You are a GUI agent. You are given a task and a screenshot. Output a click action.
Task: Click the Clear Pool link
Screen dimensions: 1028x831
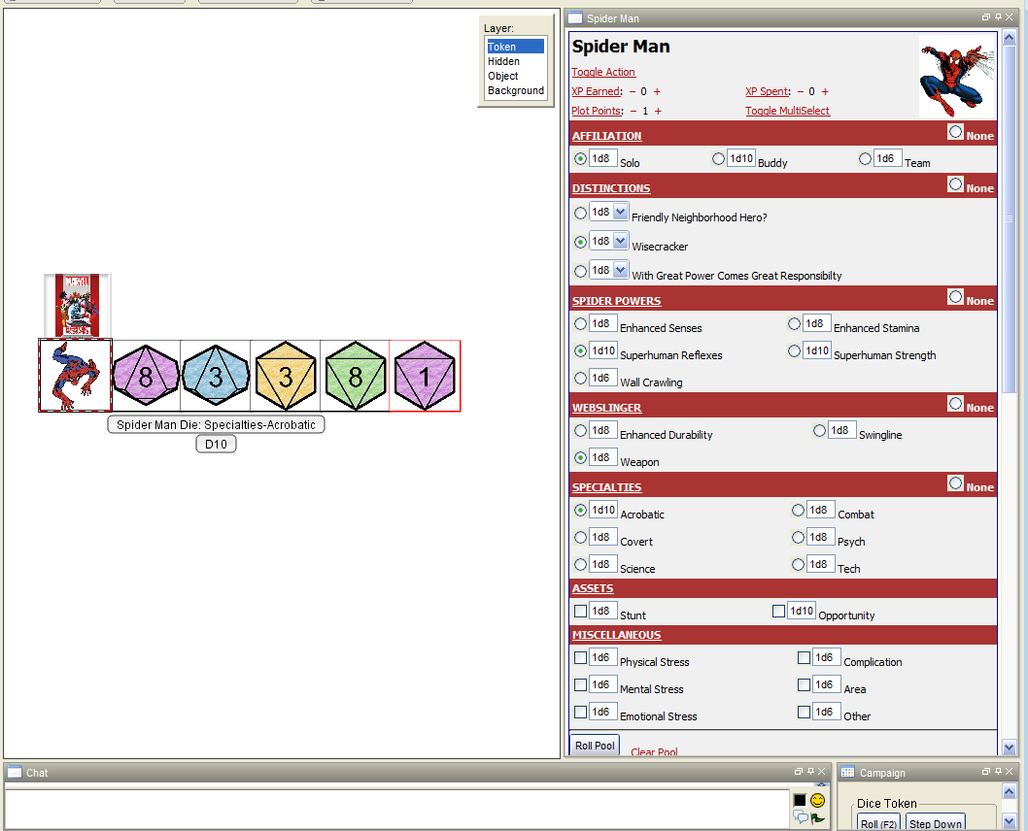point(654,751)
